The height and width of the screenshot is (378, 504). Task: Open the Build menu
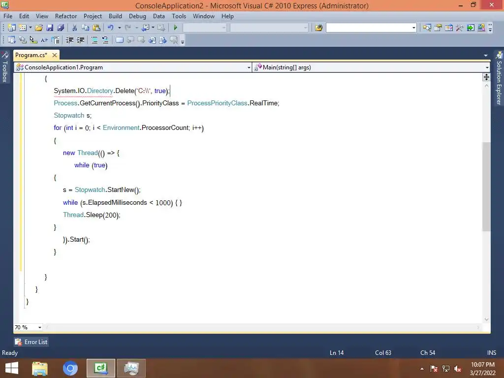click(x=115, y=16)
